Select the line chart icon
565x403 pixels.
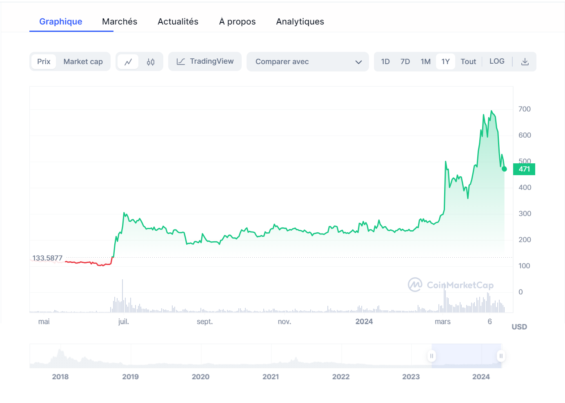coord(128,62)
